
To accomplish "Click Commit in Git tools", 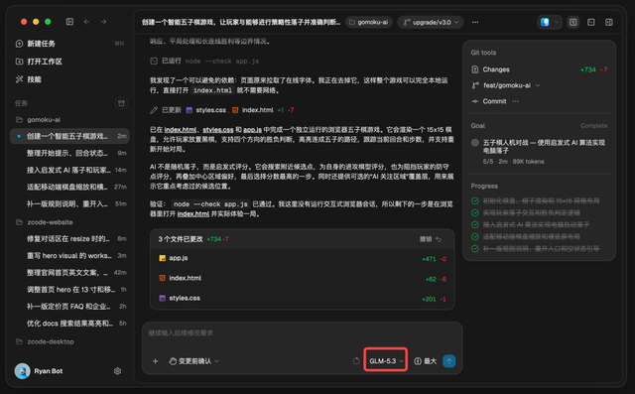I will tap(489, 101).
